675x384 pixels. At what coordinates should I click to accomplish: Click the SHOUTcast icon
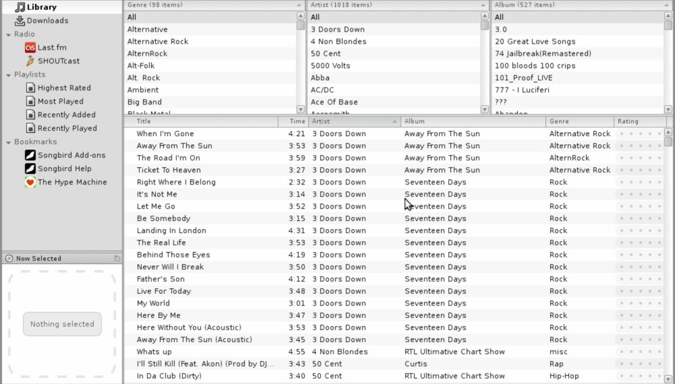pyautogui.click(x=30, y=61)
